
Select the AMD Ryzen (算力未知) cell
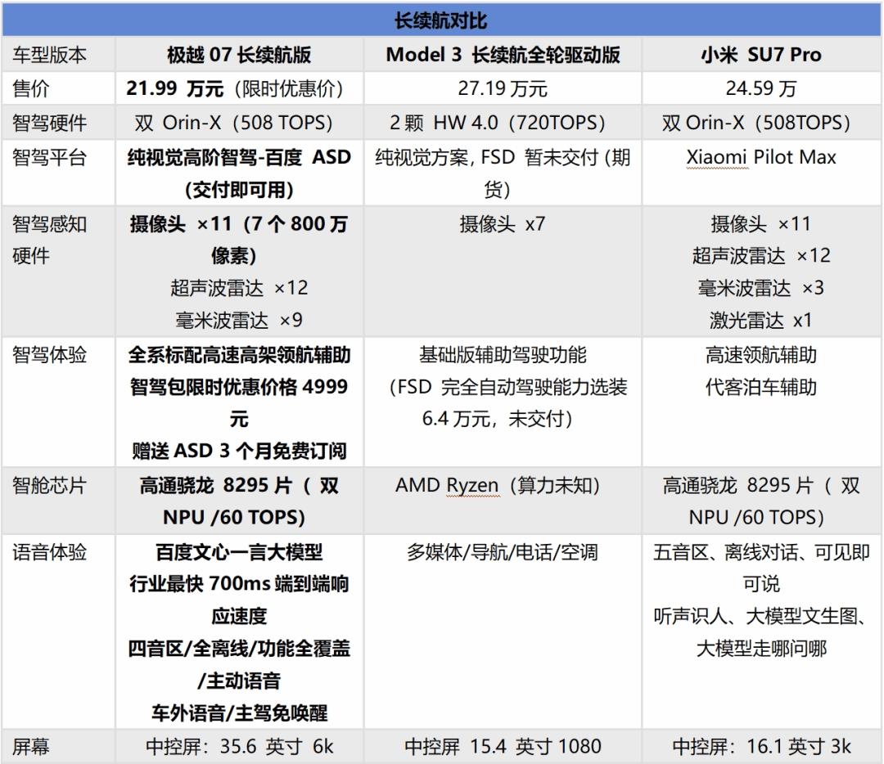tap(503, 501)
